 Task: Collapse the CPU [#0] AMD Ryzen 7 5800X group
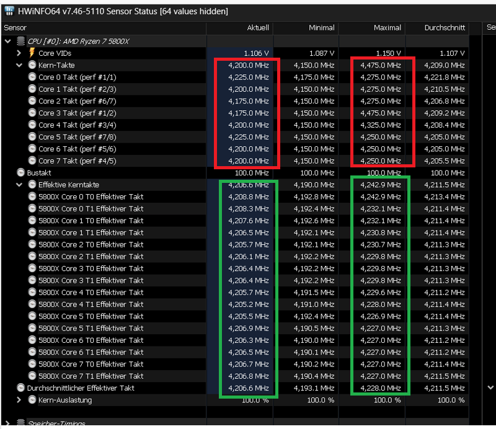click(8, 41)
